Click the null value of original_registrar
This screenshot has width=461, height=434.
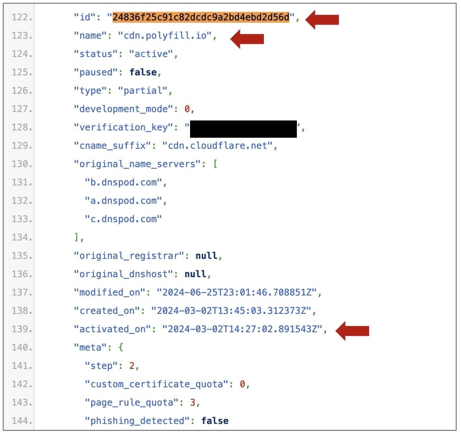pyautogui.click(x=207, y=255)
